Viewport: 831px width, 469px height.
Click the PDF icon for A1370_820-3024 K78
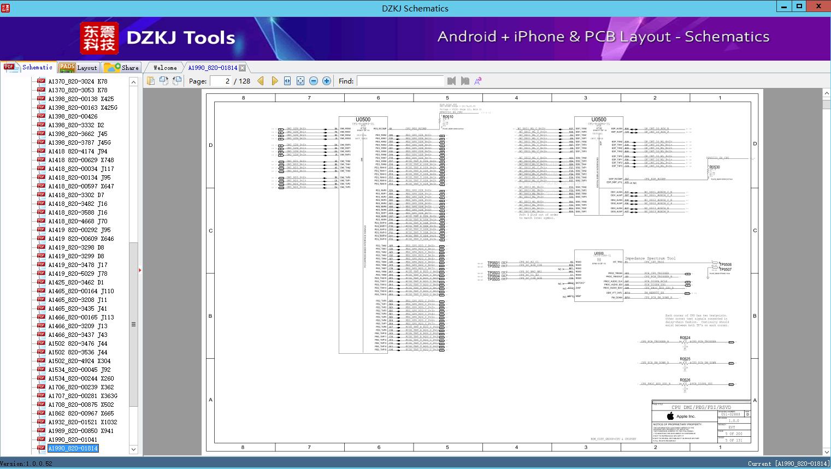(41, 81)
